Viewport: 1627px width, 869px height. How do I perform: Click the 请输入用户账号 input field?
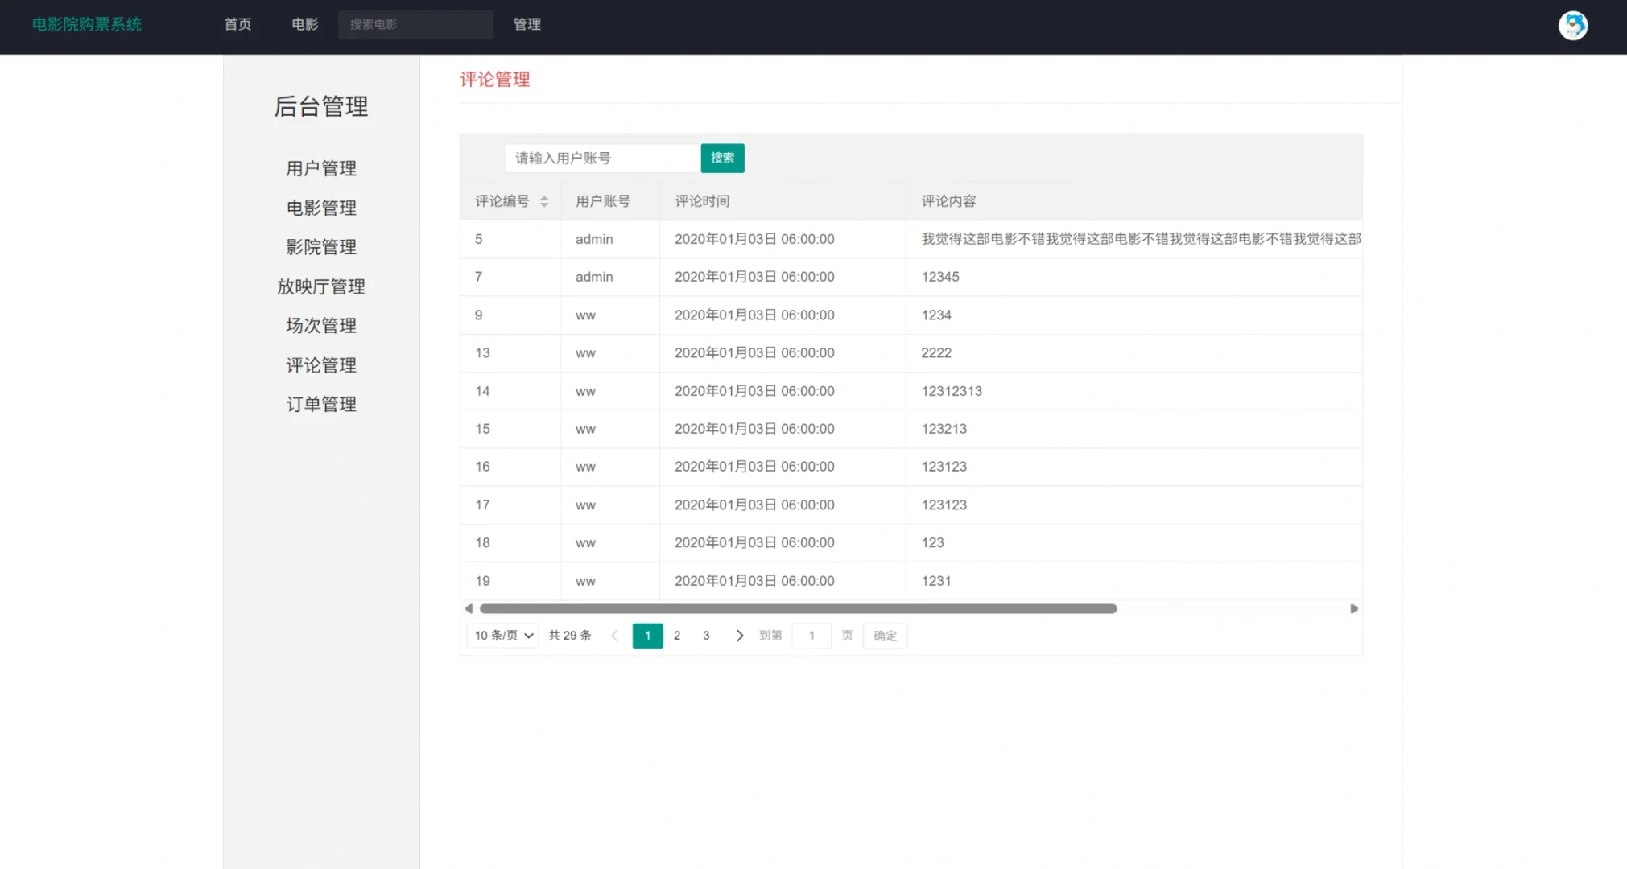[x=601, y=158]
